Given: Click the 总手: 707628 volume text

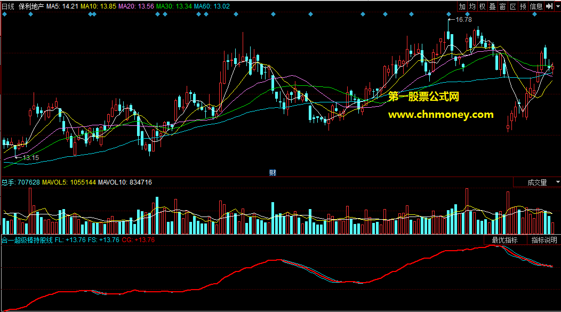Looking at the screenshot, I should (x=21, y=182).
